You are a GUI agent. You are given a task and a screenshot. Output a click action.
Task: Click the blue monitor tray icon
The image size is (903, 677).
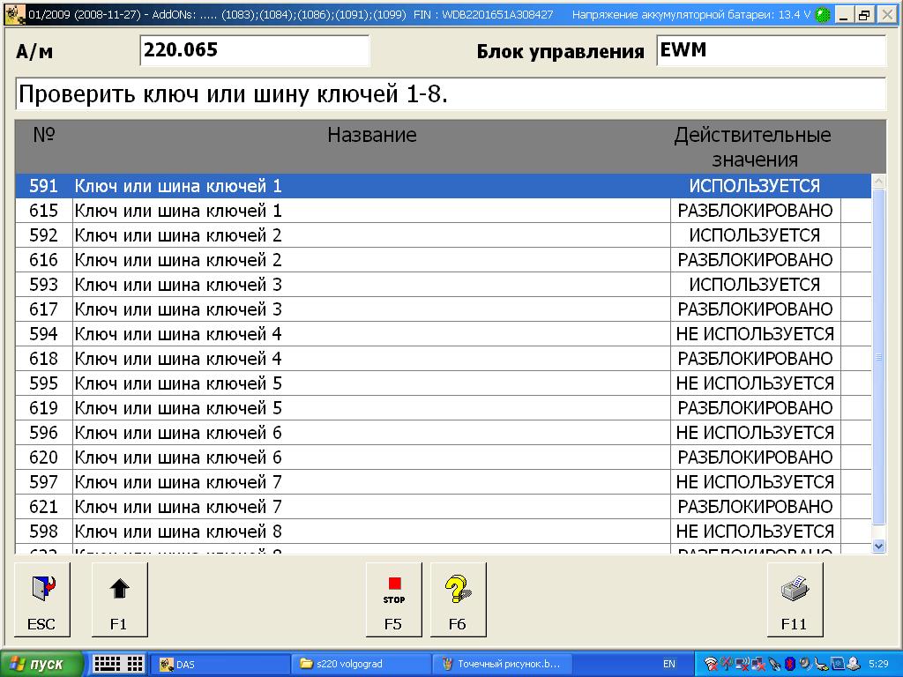pyautogui.click(x=838, y=664)
